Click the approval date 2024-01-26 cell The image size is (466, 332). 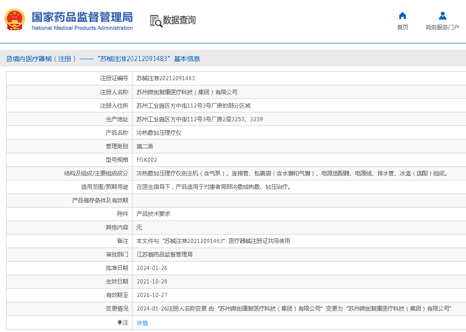[x=152, y=268]
